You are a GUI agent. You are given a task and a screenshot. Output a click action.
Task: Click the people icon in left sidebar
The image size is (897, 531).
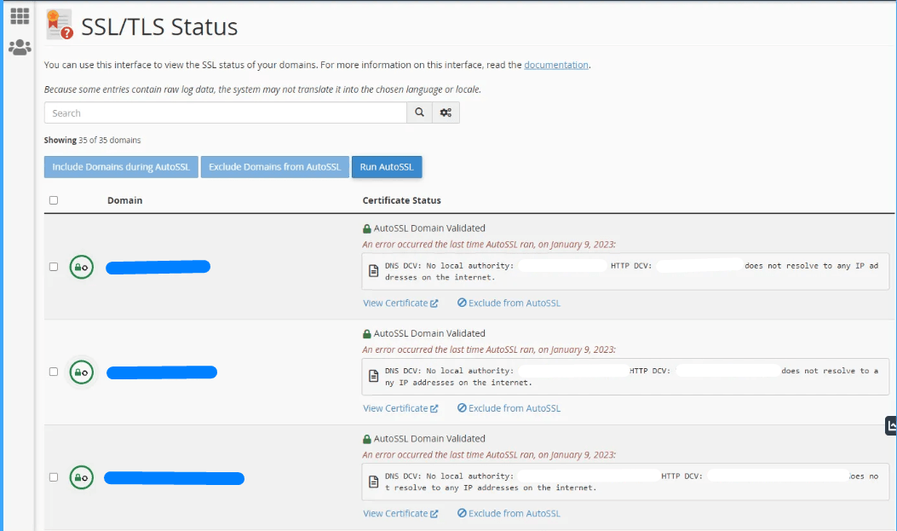click(x=19, y=47)
